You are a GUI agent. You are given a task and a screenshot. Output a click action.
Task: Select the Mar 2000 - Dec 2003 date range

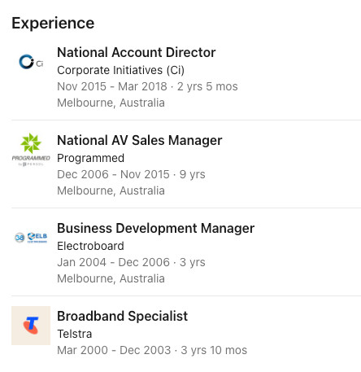[x=114, y=350]
